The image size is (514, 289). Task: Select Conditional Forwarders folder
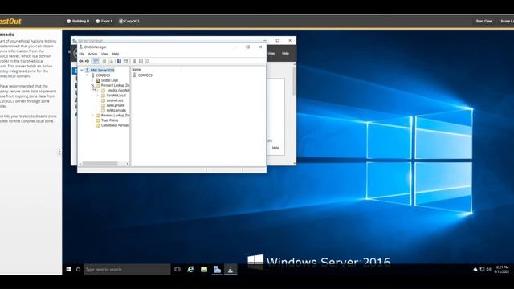(x=115, y=125)
